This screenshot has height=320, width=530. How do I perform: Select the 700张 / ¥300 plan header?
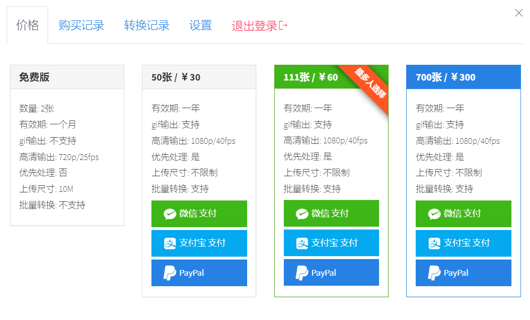point(463,77)
